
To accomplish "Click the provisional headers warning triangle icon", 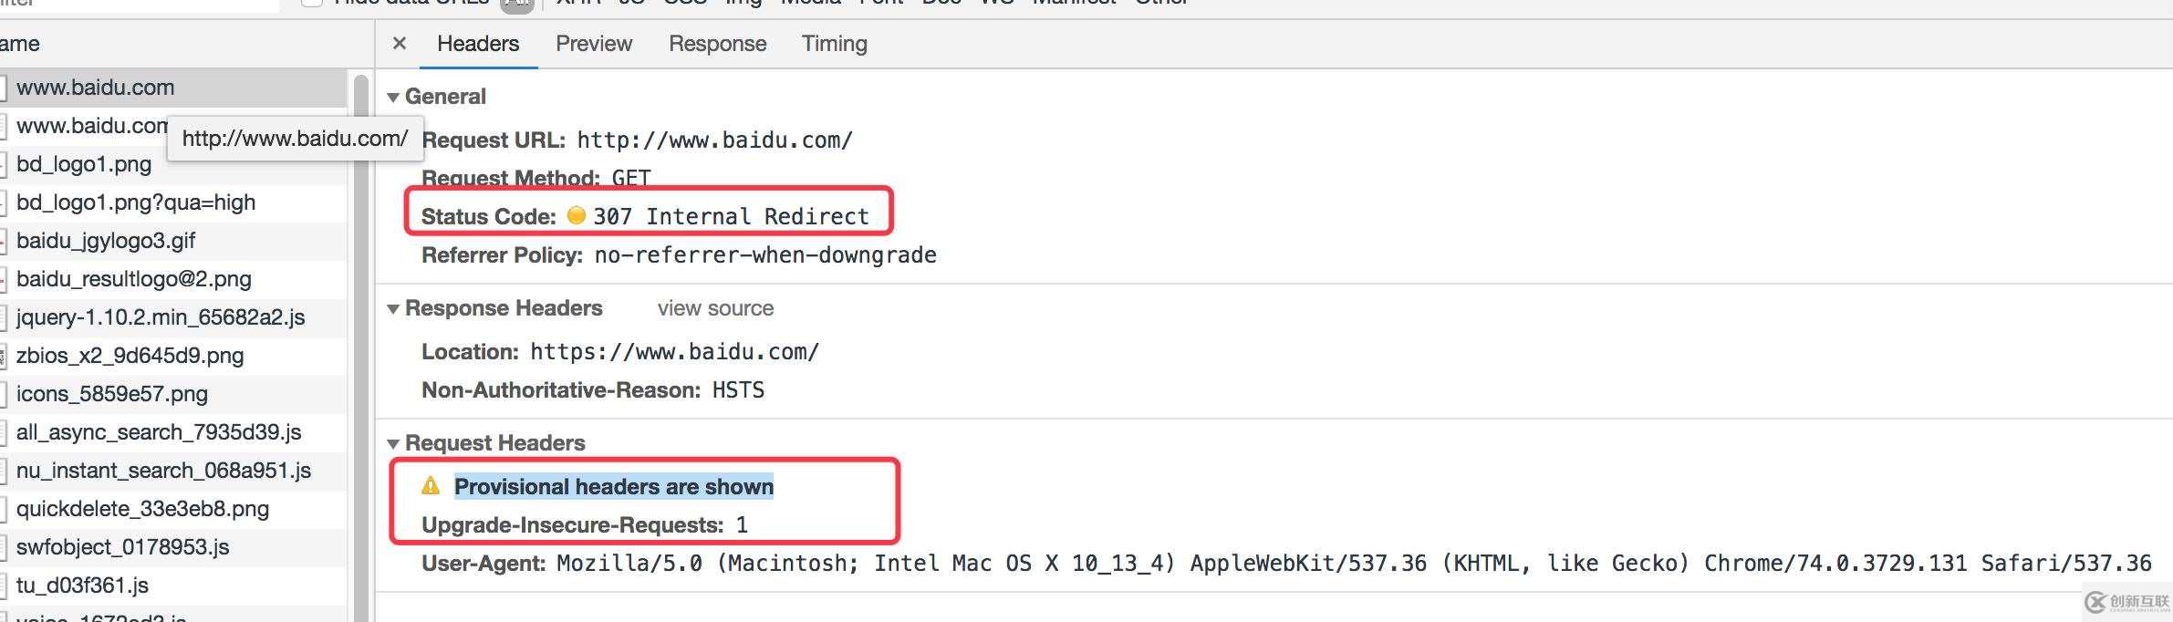I will pos(431,486).
